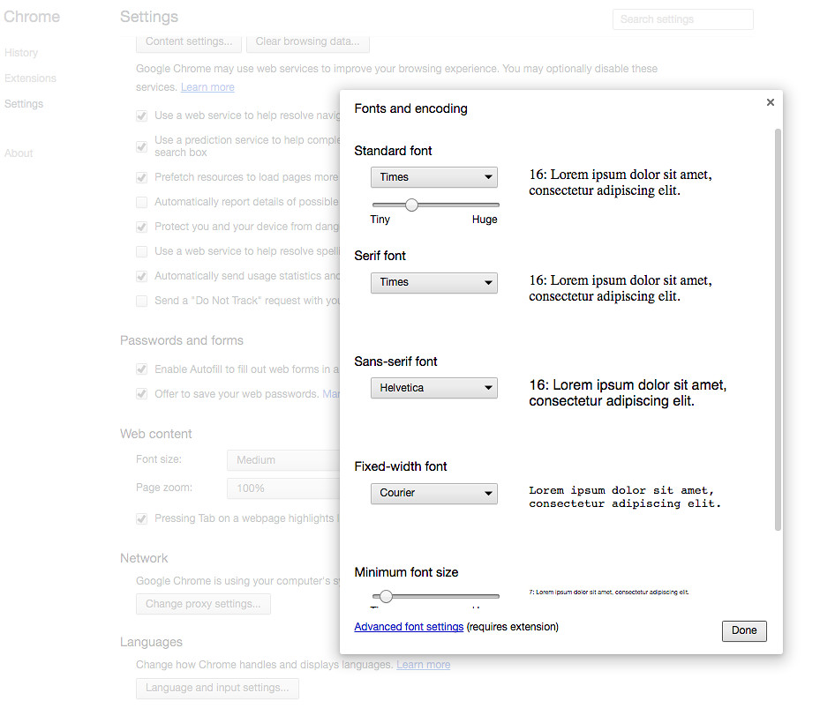Image resolution: width=820 pixels, height=708 pixels.
Task: Click the Fonts and encoding title
Action: click(411, 108)
